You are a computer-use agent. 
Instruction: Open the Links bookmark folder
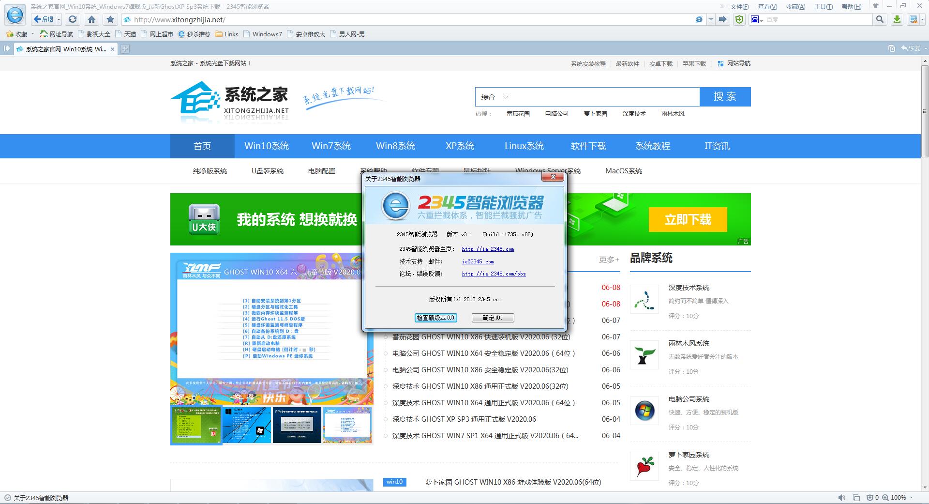click(x=227, y=34)
